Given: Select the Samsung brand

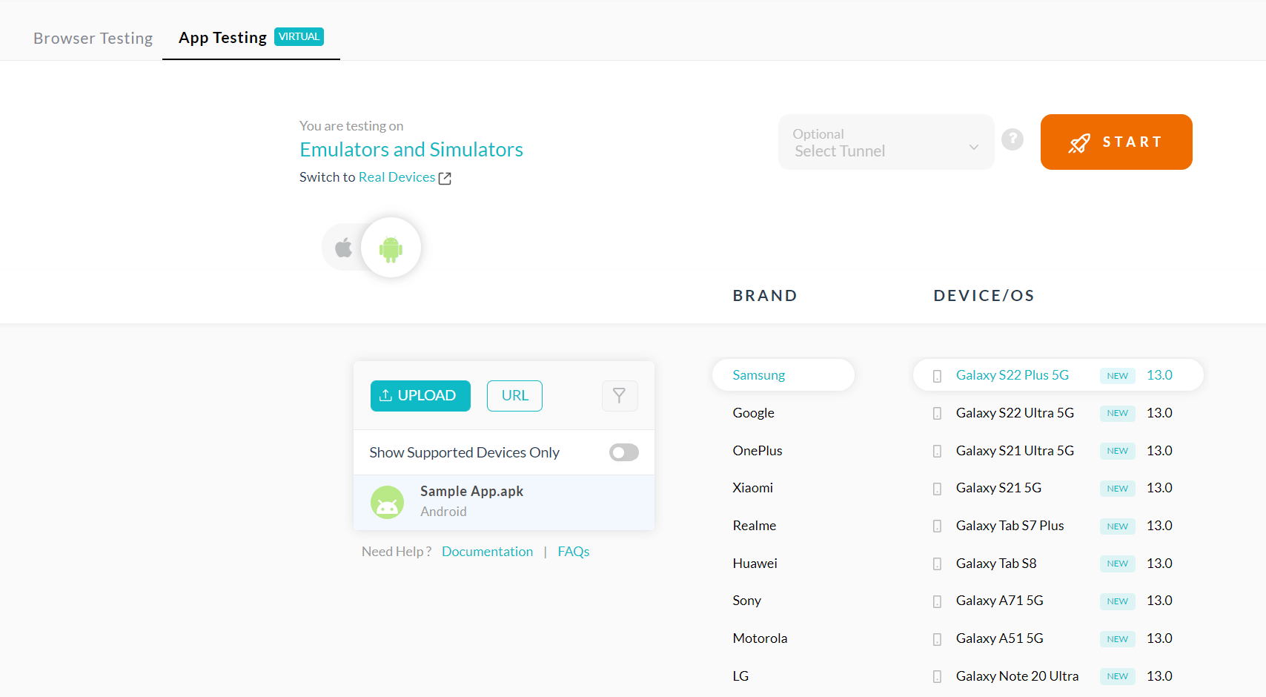Looking at the screenshot, I should 783,375.
